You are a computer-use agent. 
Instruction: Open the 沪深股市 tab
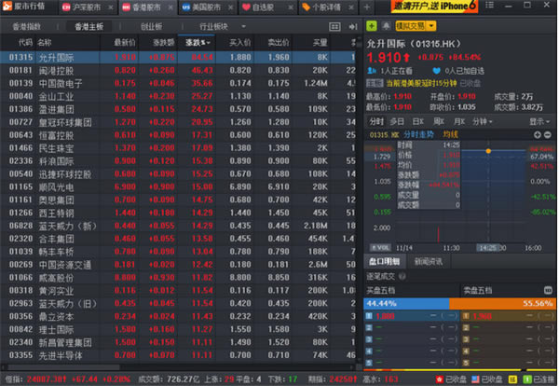pyautogui.click(x=82, y=7)
